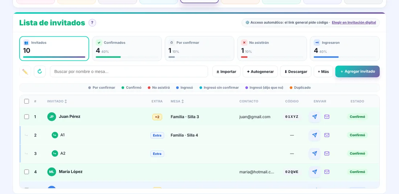The height and width of the screenshot is (194, 399).
Task: Click the email envelope icon for Juan Pérez
Action: 327,117
